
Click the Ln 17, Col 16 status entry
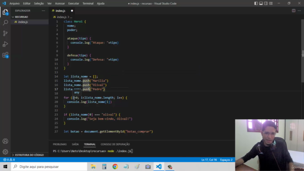tap(209, 160)
